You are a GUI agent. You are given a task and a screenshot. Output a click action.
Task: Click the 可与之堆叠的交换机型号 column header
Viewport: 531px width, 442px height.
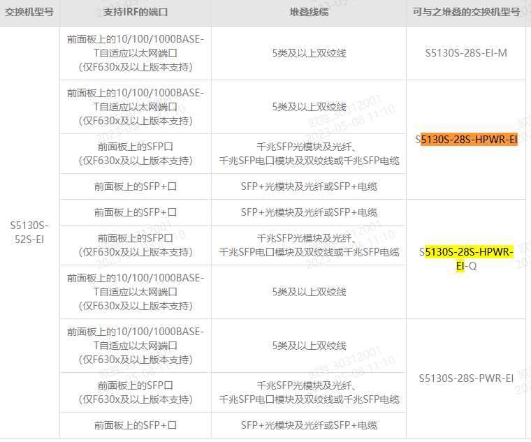coord(466,12)
